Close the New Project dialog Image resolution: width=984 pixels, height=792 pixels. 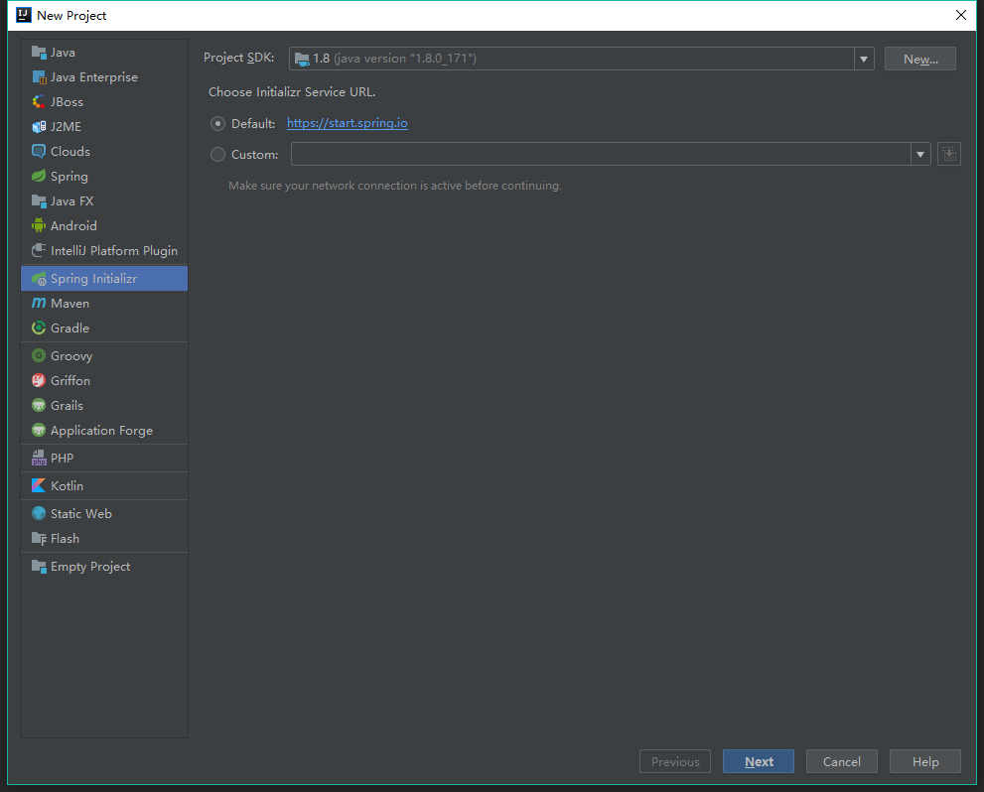click(961, 15)
